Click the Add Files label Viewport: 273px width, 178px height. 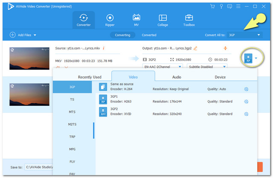tap(24, 35)
